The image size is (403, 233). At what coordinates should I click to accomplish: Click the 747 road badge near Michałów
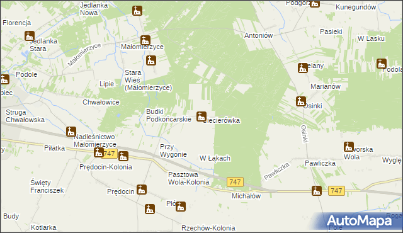coord(235,182)
